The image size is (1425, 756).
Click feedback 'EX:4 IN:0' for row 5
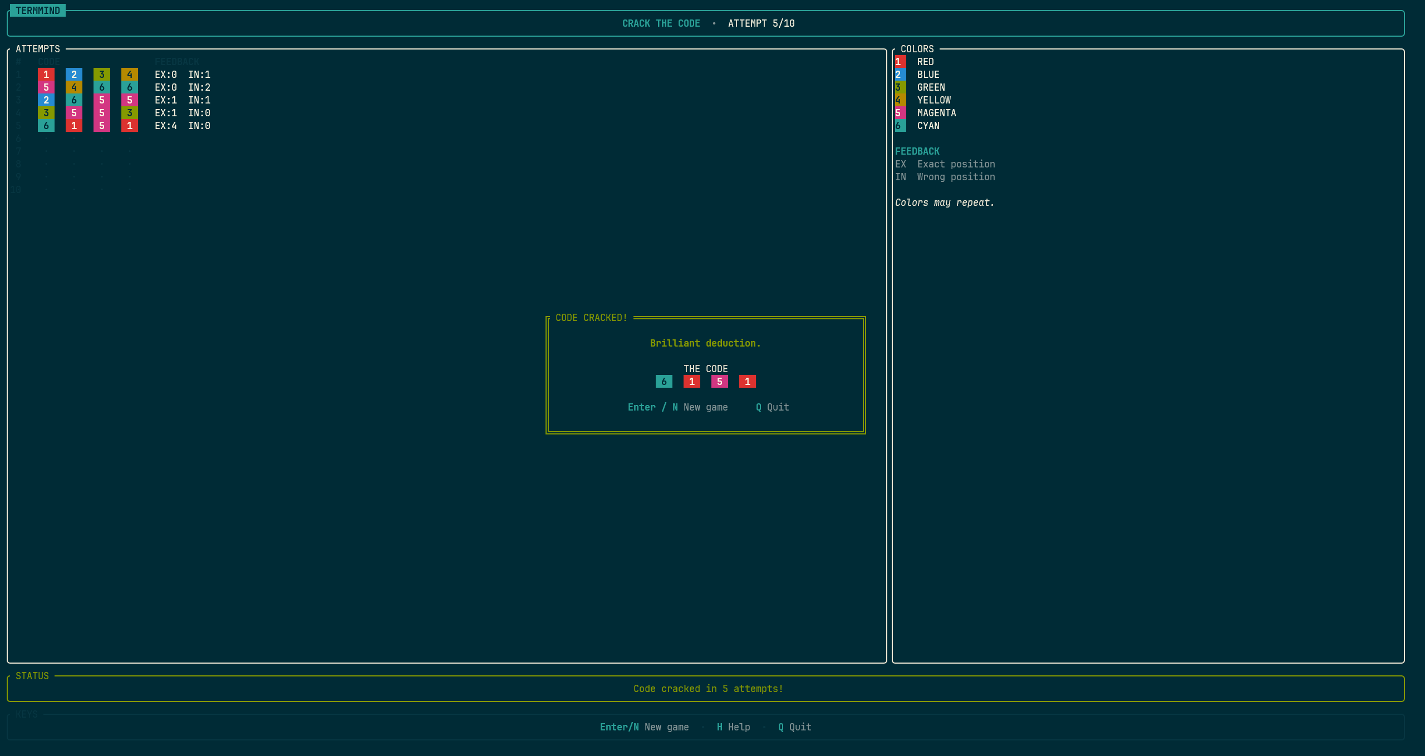(183, 126)
